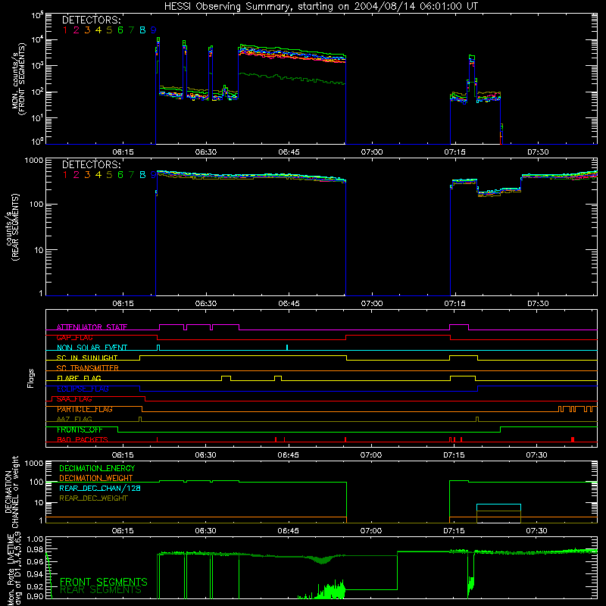
Task: Click orange detector 3 in the rear segments legend
Action: [x=87, y=175]
